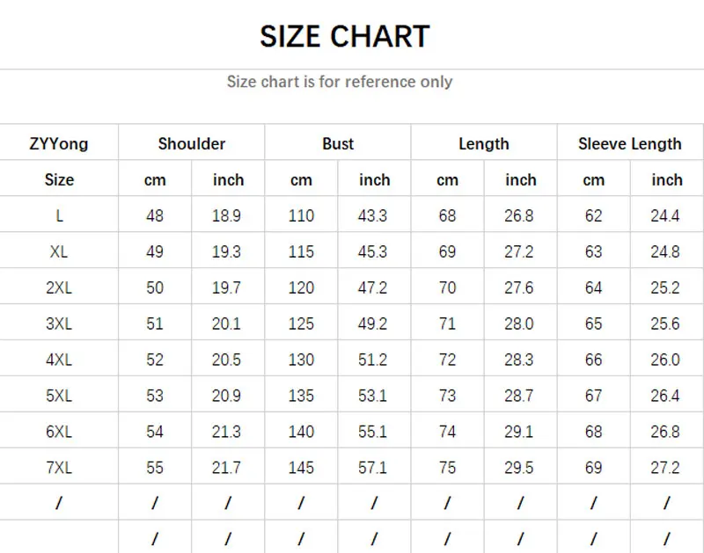Click the 6XL bust 140 cell
The height and width of the screenshot is (553, 704).
point(301,432)
